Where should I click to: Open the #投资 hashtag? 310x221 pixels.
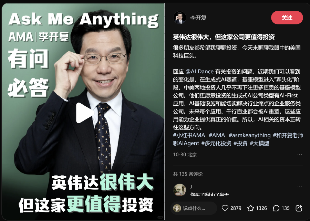click(x=241, y=143)
